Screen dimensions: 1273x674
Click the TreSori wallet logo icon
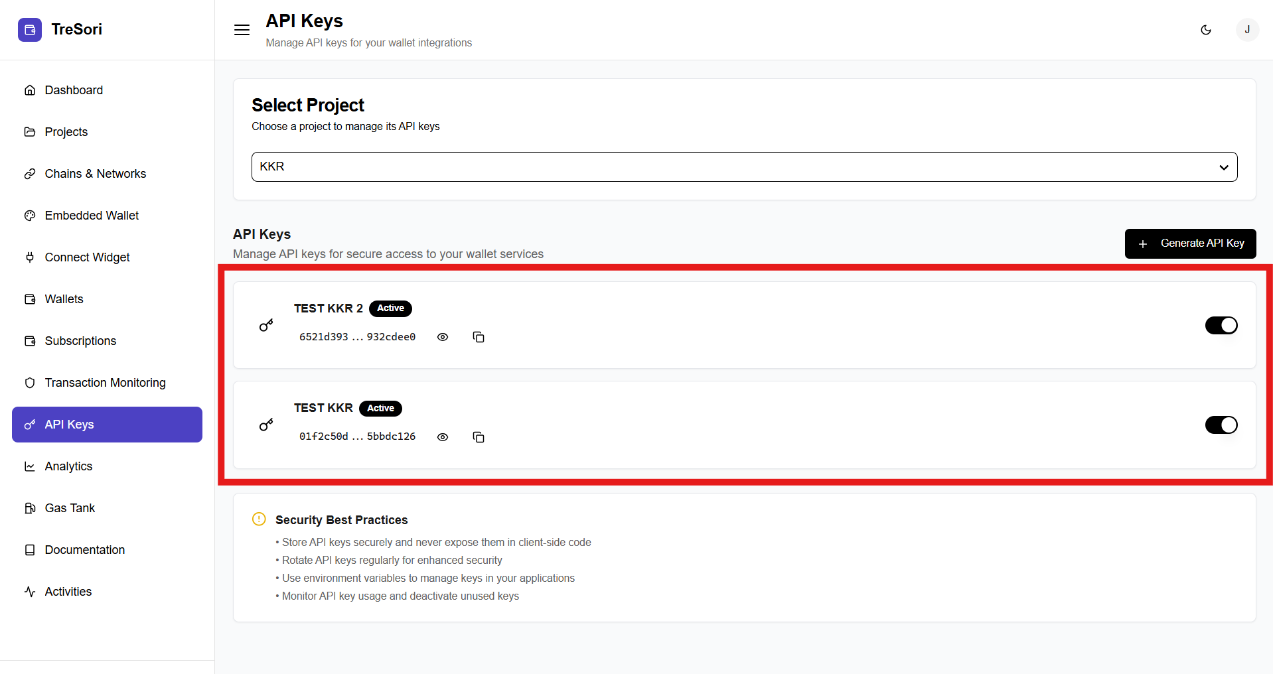click(x=30, y=30)
